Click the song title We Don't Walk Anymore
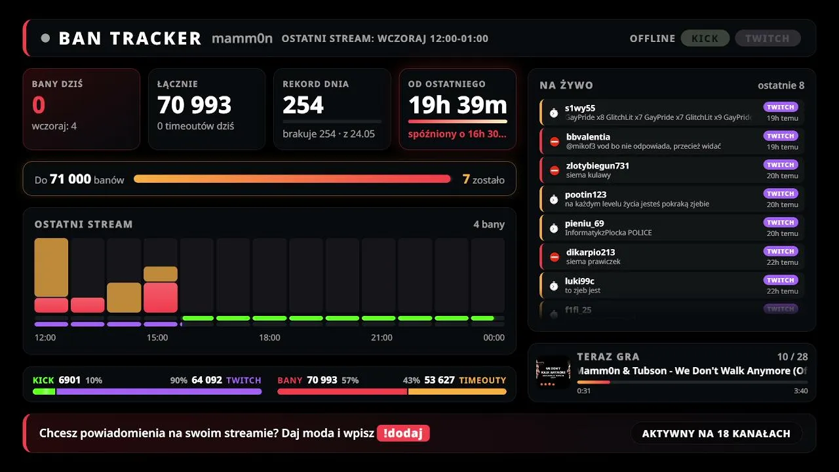The height and width of the screenshot is (472, 839). pos(692,371)
